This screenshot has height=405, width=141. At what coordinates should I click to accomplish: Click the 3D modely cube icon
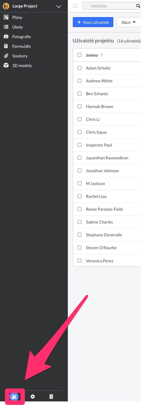[x=6, y=66]
